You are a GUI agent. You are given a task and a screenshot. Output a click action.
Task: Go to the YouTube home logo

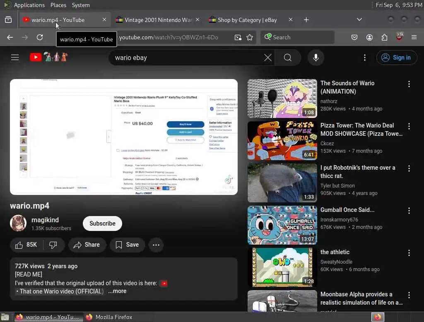pos(49,57)
